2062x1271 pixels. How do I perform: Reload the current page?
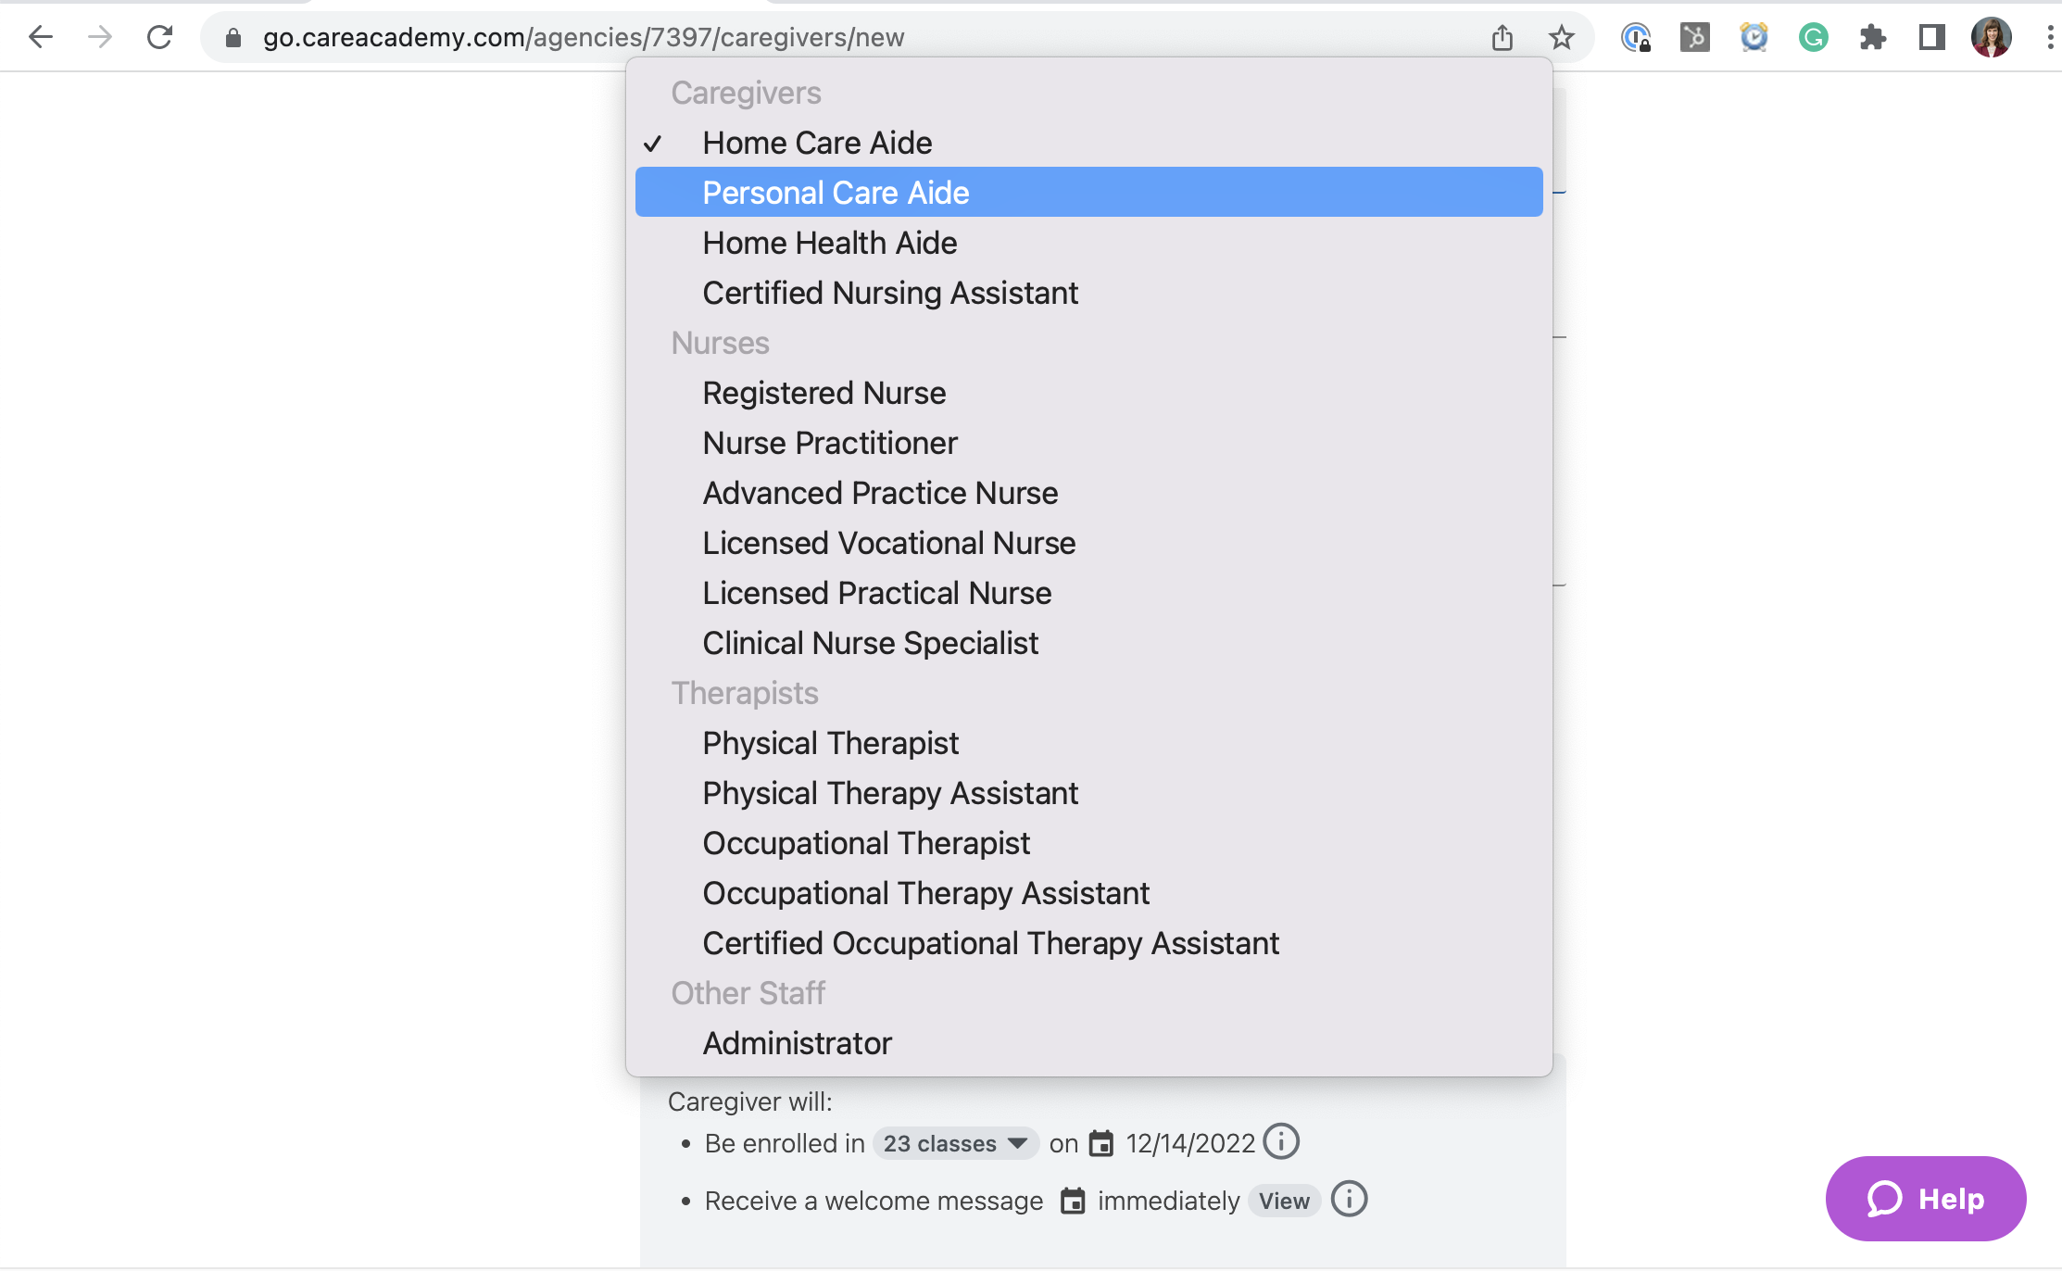(159, 37)
